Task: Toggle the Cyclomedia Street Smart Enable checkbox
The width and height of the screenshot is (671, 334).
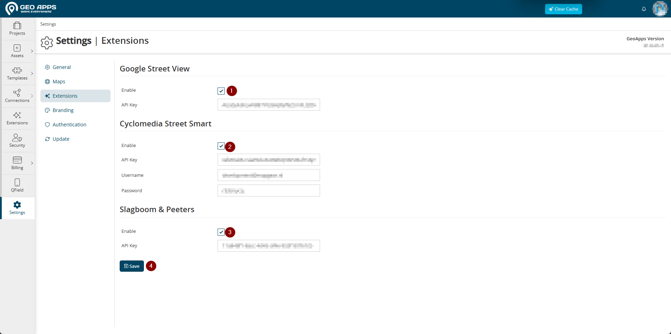Action: (x=221, y=146)
